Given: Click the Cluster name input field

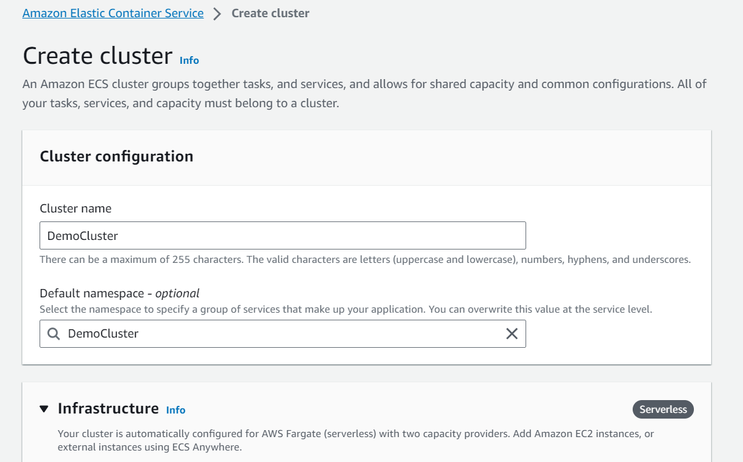Looking at the screenshot, I should pyautogui.click(x=283, y=235).
